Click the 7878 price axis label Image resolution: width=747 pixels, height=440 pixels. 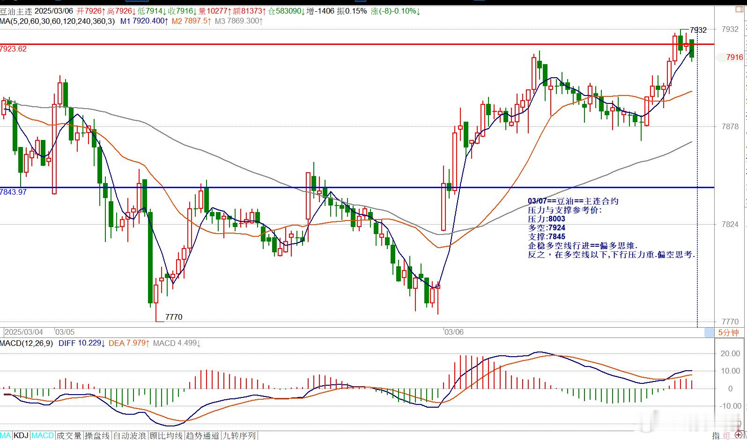pos(731,126)
